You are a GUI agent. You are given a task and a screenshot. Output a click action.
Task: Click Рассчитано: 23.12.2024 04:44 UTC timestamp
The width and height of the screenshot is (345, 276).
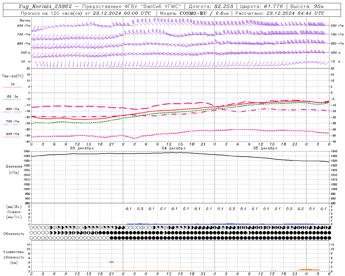(x=280, y=13)
